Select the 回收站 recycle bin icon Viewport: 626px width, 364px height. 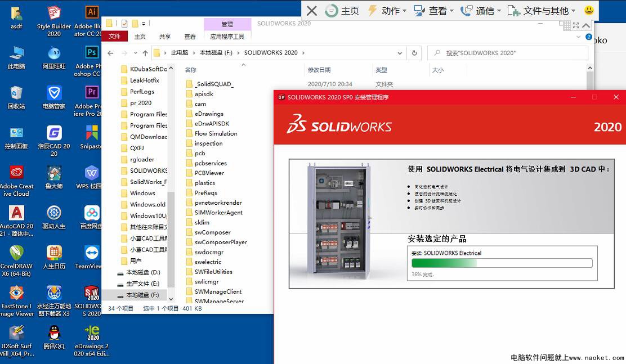(x=16, y=97)
